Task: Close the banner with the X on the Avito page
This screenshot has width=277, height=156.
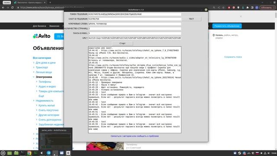Action: tap(241, 16)
